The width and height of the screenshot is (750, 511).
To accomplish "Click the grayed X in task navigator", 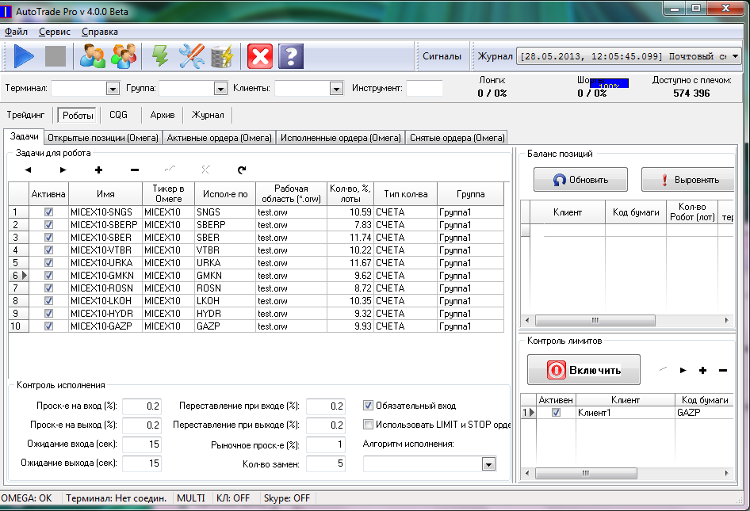I will pyautogui.click(x=205, y=170).
